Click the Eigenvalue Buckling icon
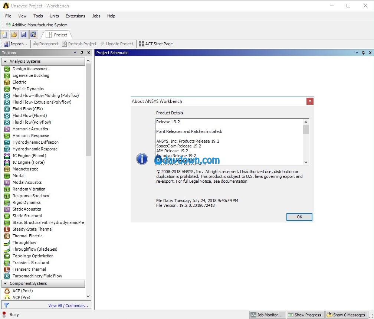The image size is (374, 319). pos(7,75)
